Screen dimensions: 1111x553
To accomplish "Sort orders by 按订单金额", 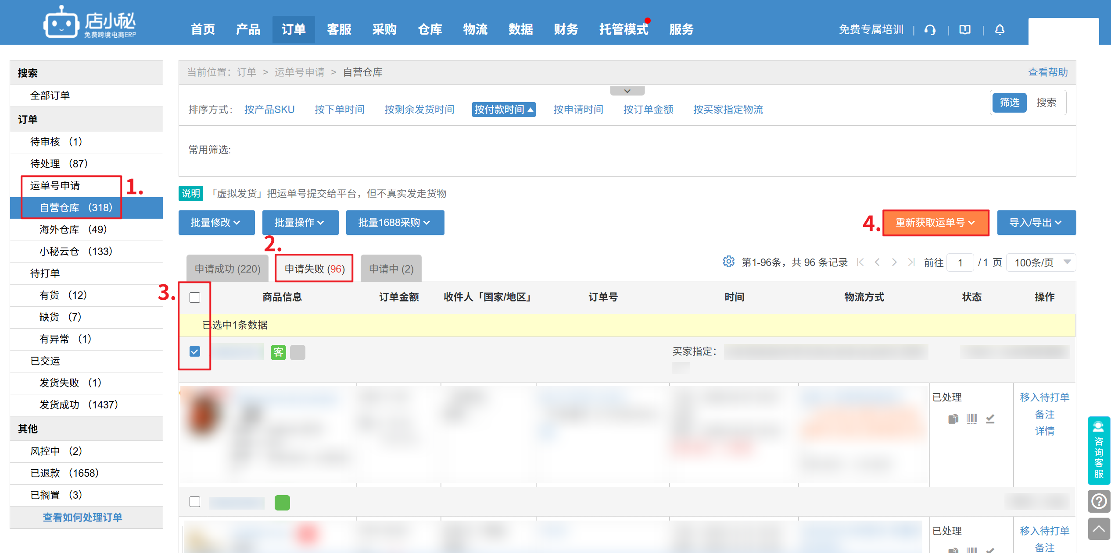I will (648, 110).
